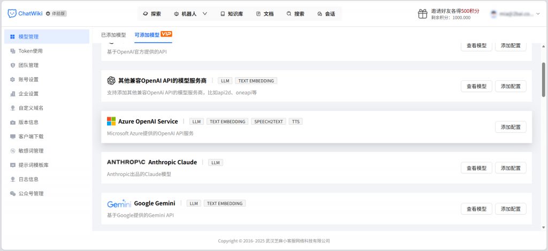Click the 提示词模板库 sidebar icon
The image size is (548, 251).
click(x=13, y=165)
